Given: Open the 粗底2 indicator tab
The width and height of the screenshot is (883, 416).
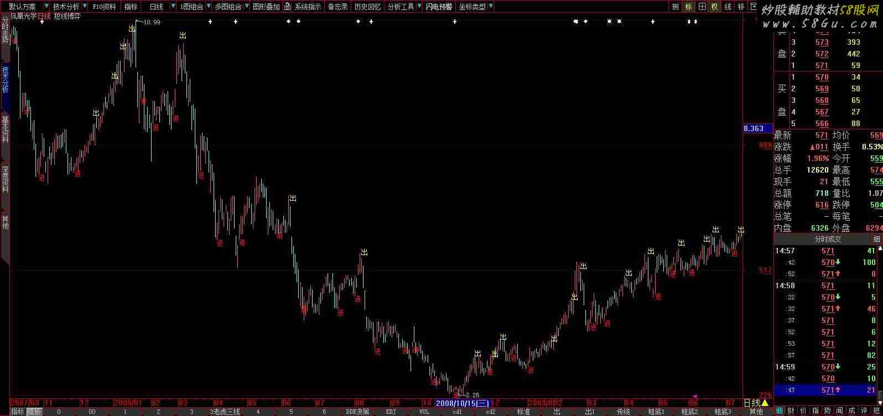Looking at the screenshot, I should pos(689,412).
